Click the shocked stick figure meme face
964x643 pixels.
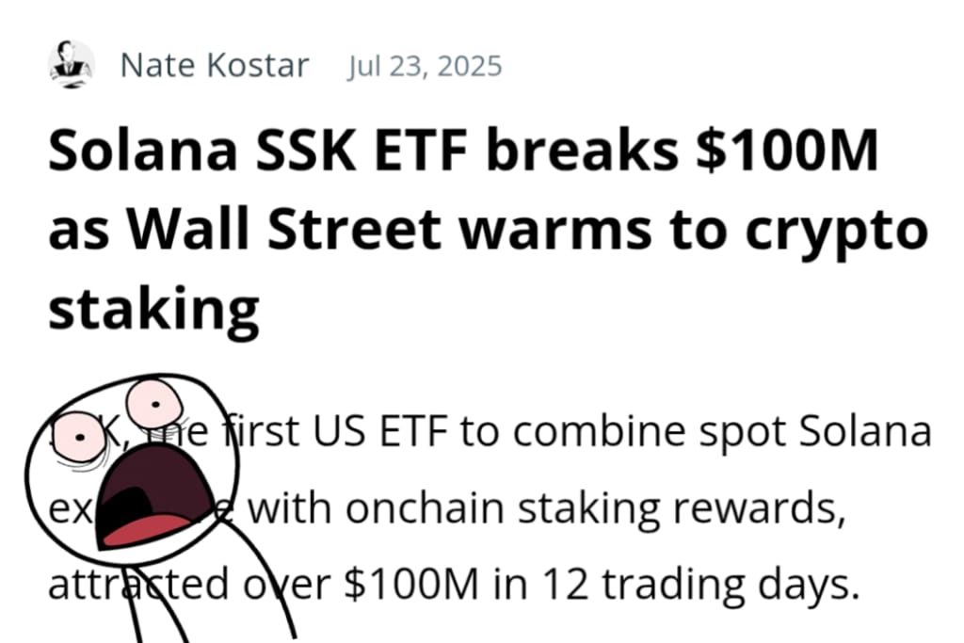(x=132, y=469)
